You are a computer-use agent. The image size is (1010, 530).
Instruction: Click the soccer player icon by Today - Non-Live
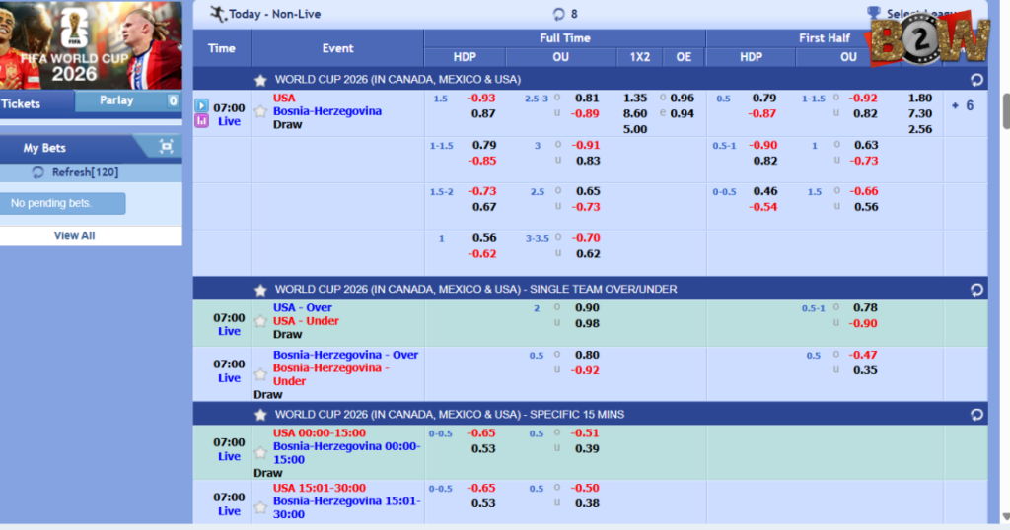218,14
